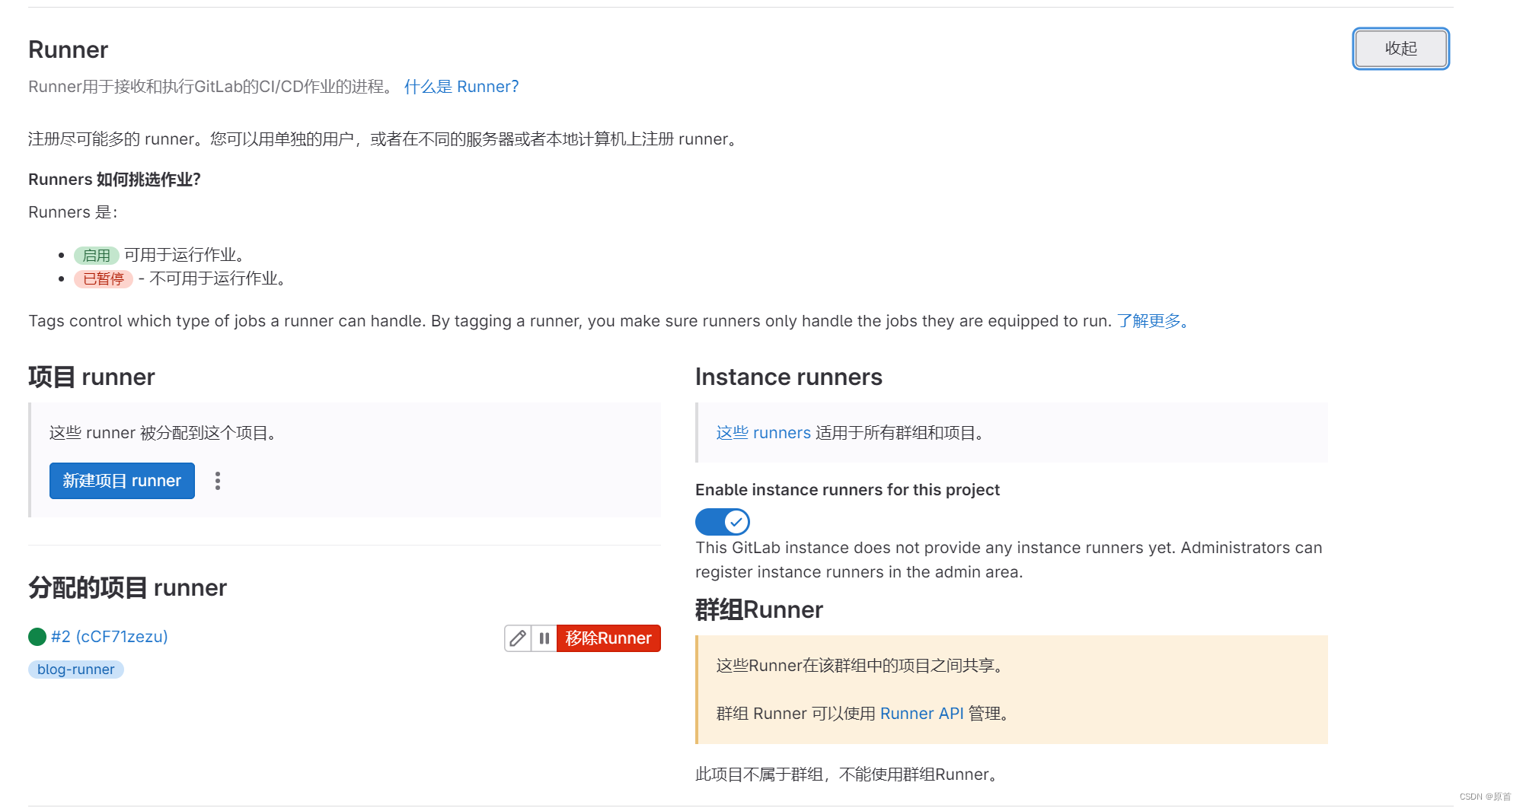This screenshot has width=1523, height=808.
Task: Click the Enable instance runners label text
Action: click(847, 490)
